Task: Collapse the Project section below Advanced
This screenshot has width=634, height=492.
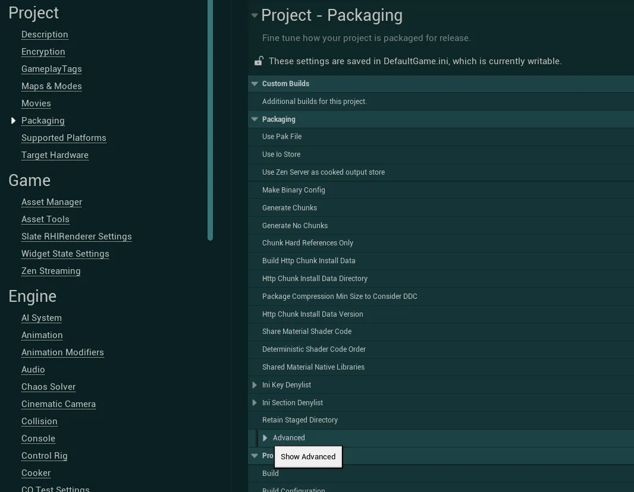Action: (x=255, y=456)
